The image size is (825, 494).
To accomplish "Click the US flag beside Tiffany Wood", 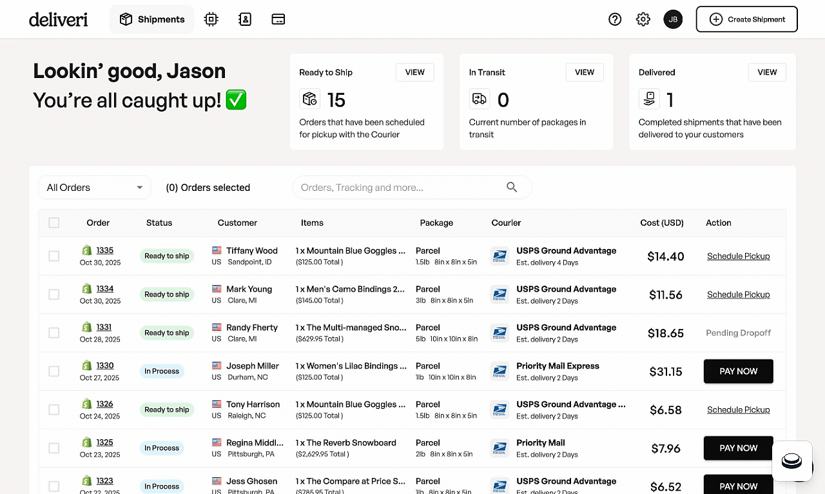I will click(x=217, y=250).
